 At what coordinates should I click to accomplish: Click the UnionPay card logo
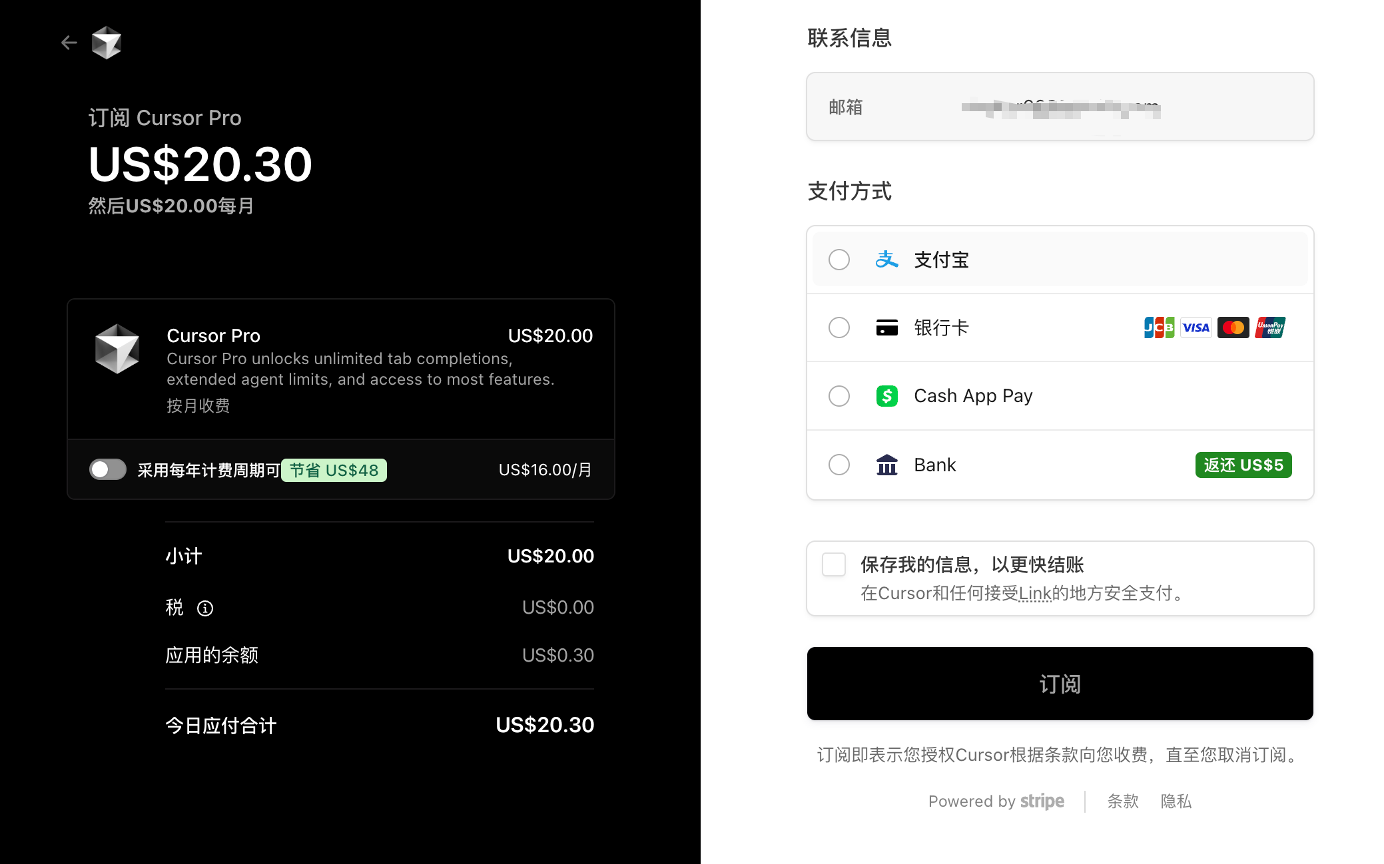click(x=1270, y=327)
